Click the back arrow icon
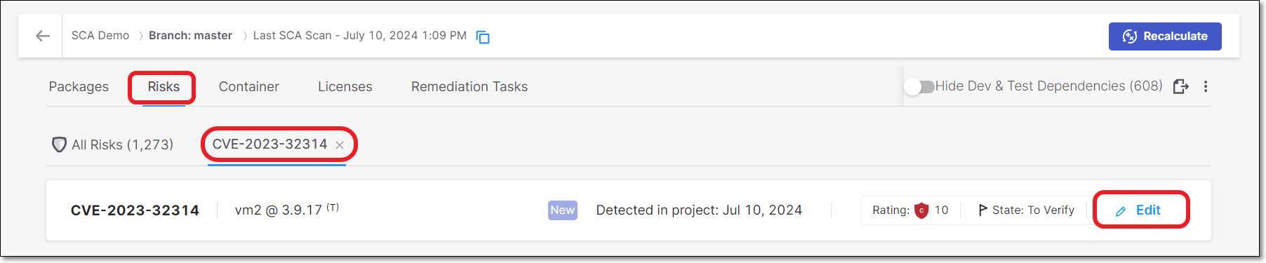 coord(43,36)
